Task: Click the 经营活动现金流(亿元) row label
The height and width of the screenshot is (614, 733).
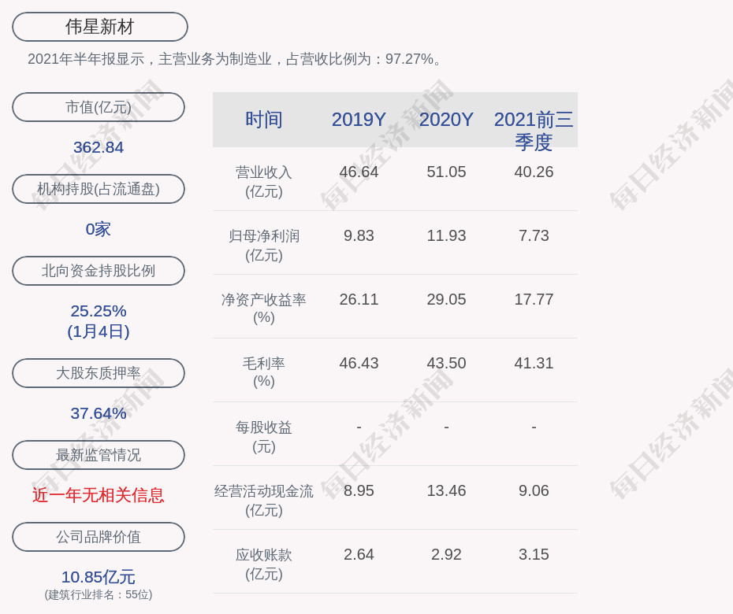Action: [x=264, y=501]
